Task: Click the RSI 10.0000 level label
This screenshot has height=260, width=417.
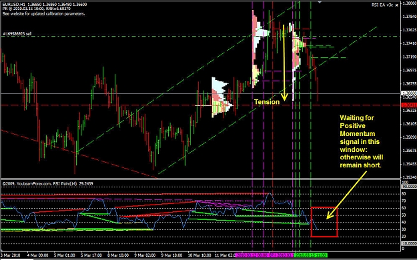Action: click(x=409, y=243)
